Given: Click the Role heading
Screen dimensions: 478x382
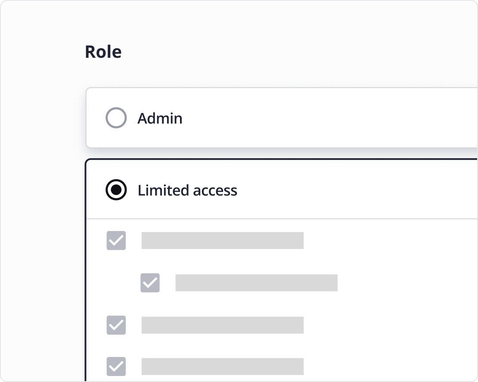Looking at the screenshot, I should tap(103, 51).
